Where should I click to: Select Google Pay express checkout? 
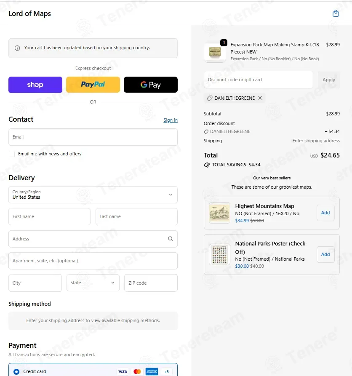pos(151,85)
